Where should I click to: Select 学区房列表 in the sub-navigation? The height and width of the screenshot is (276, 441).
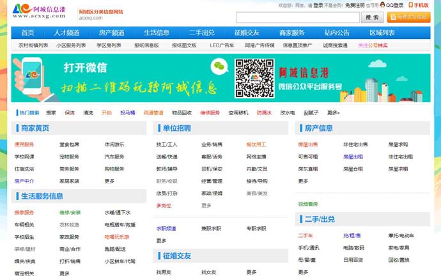click(109, 45)
